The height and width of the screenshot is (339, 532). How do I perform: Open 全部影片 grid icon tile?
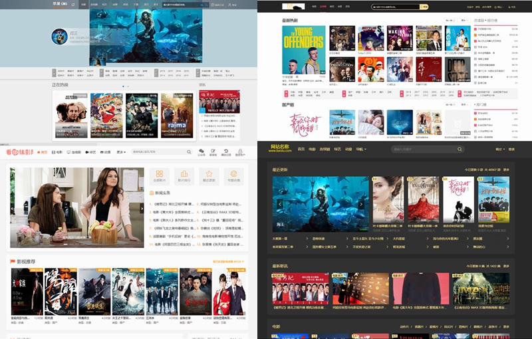[160, 176]
